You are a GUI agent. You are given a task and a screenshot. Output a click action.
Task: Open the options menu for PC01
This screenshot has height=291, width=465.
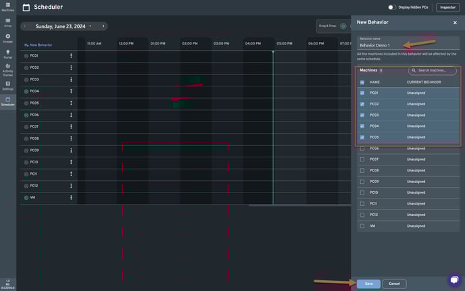tap(71, 56)
